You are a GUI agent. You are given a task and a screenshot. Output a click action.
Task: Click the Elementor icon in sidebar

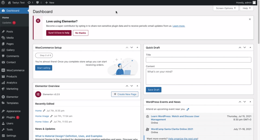(x=3, y=97)
